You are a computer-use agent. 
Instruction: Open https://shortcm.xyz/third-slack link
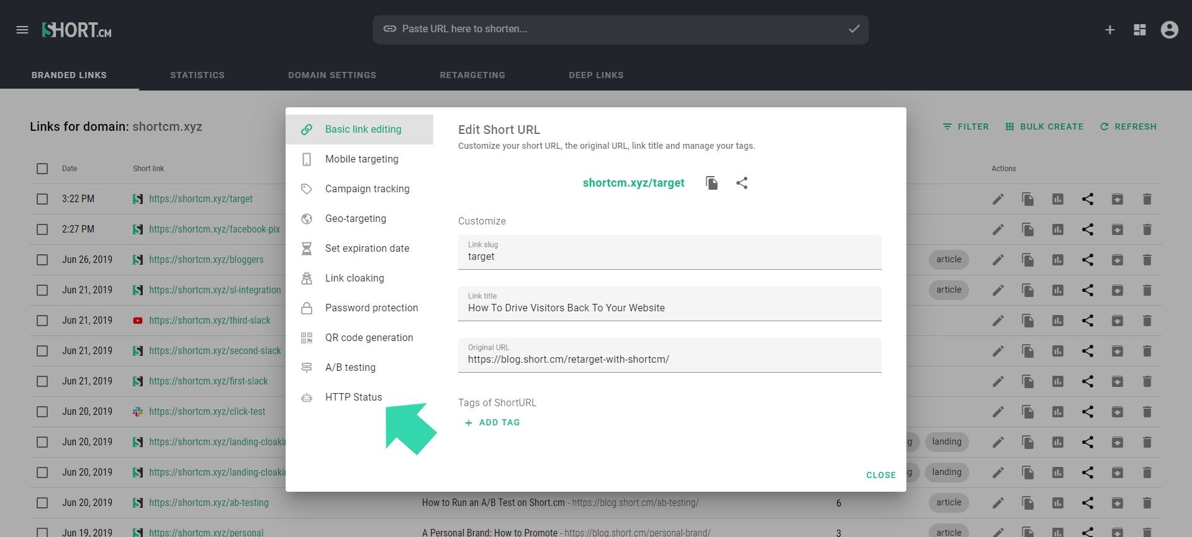210,321
